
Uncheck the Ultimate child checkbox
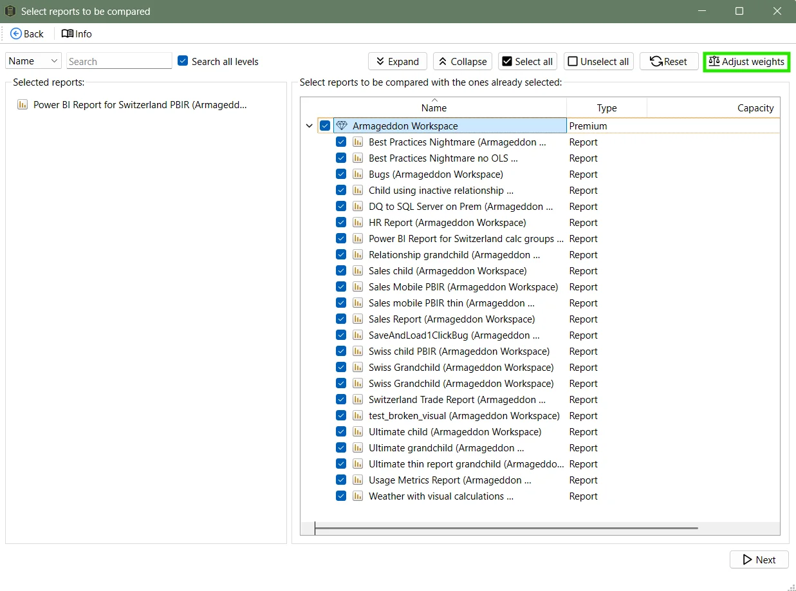point(341,432)
